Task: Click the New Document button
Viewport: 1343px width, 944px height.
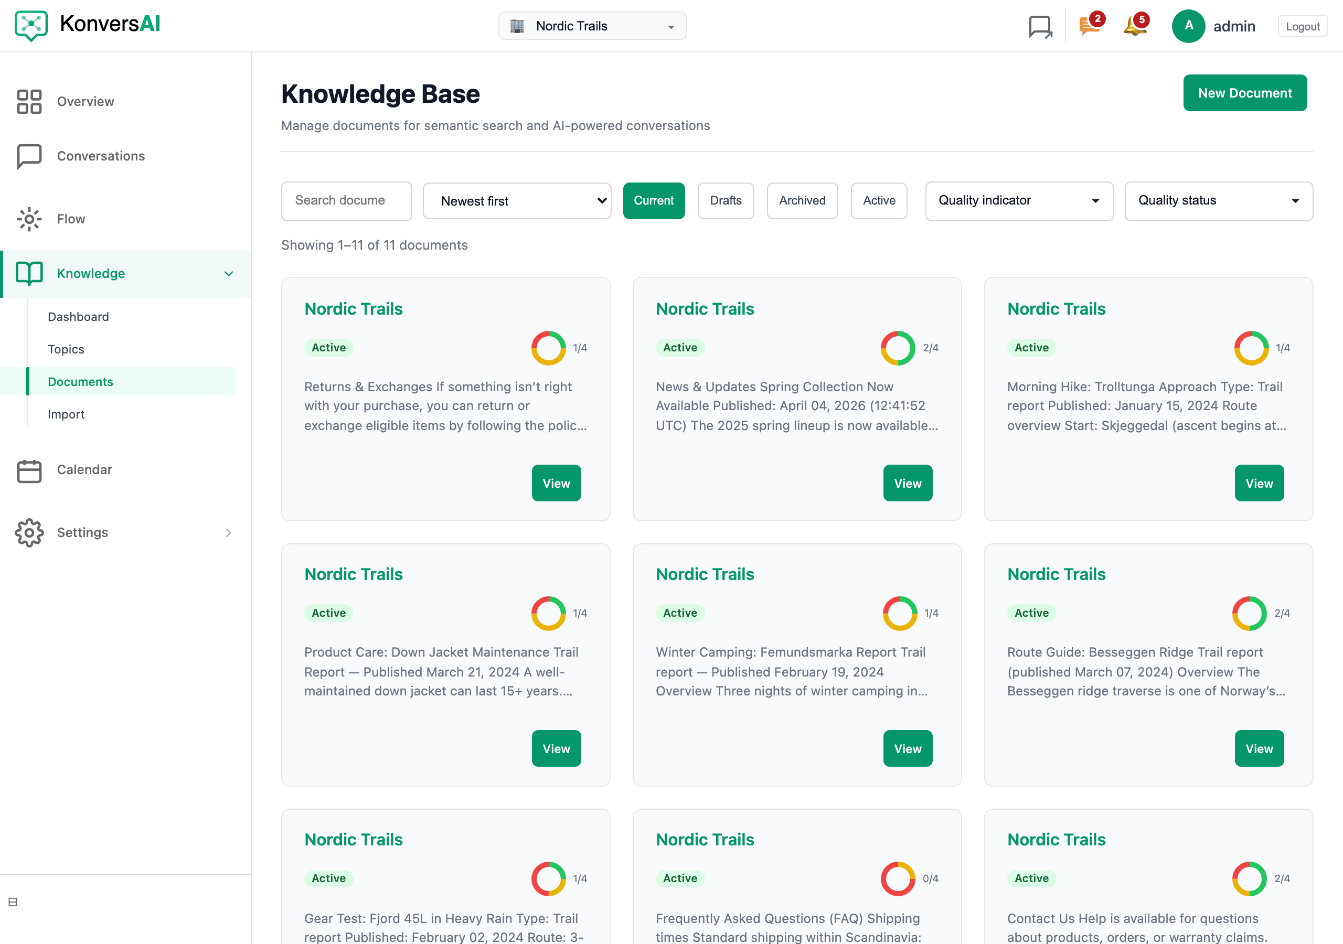Action: [1245, 93]
